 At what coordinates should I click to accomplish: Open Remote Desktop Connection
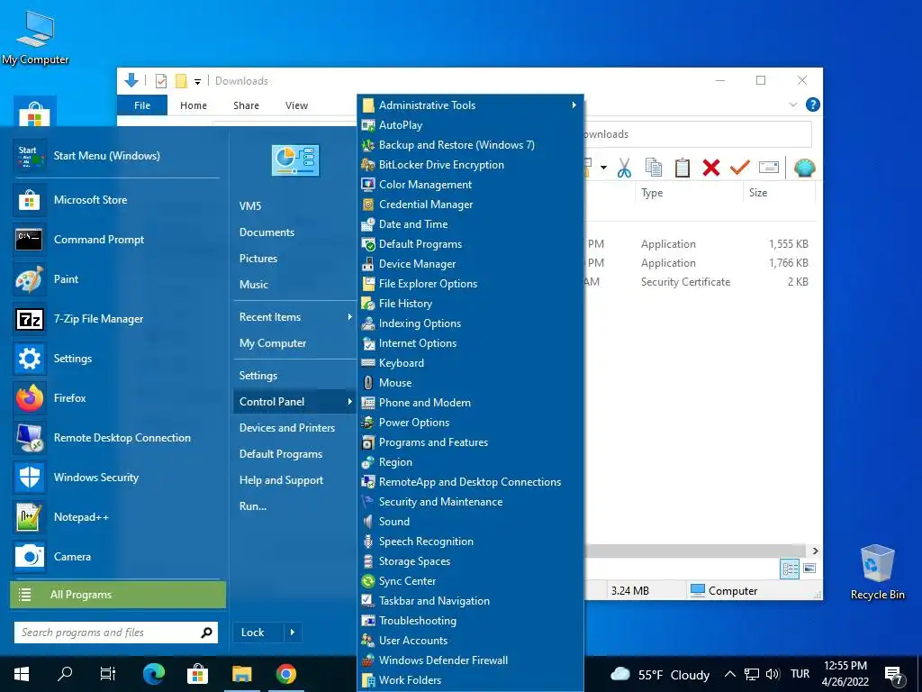pos(116,438)
